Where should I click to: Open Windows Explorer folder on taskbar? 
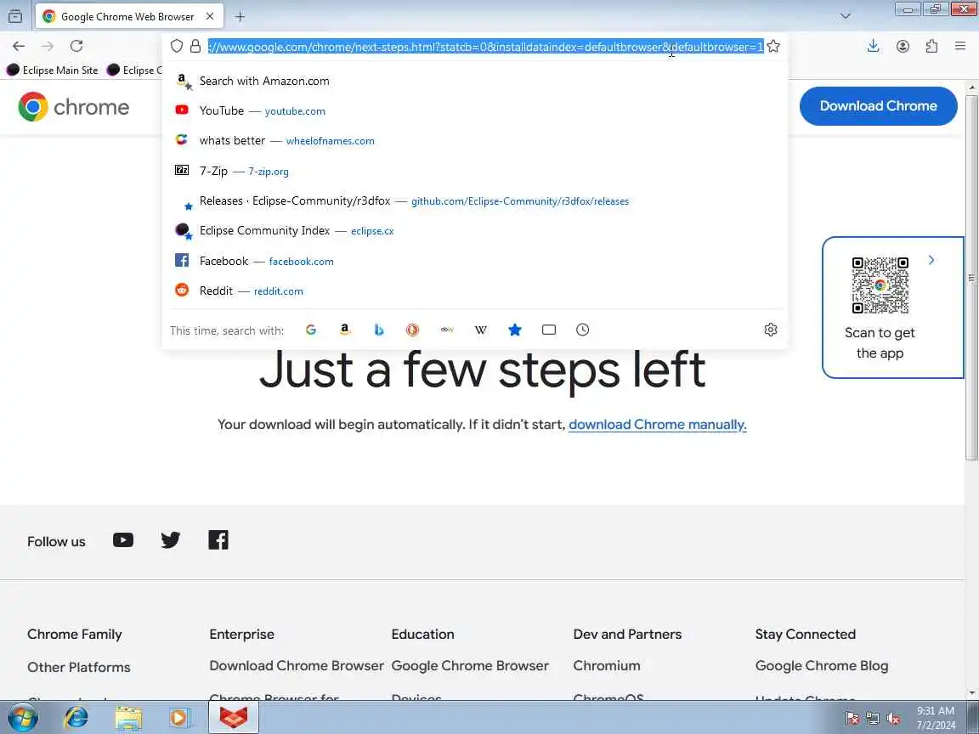[x=128, y=718]
